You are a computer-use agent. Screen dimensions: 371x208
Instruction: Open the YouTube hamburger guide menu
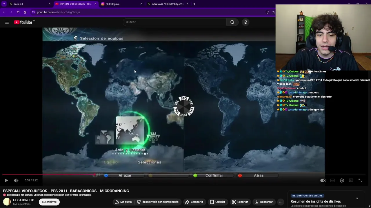coord(7,22)
